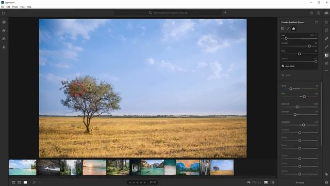Adjust the Highlights slider handle
Screen dimensions: 330x186
click(303, 125)
